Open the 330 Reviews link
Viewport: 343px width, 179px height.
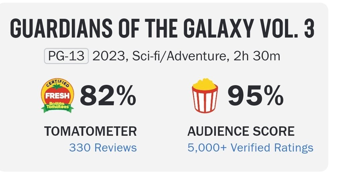tap(103, 148)
